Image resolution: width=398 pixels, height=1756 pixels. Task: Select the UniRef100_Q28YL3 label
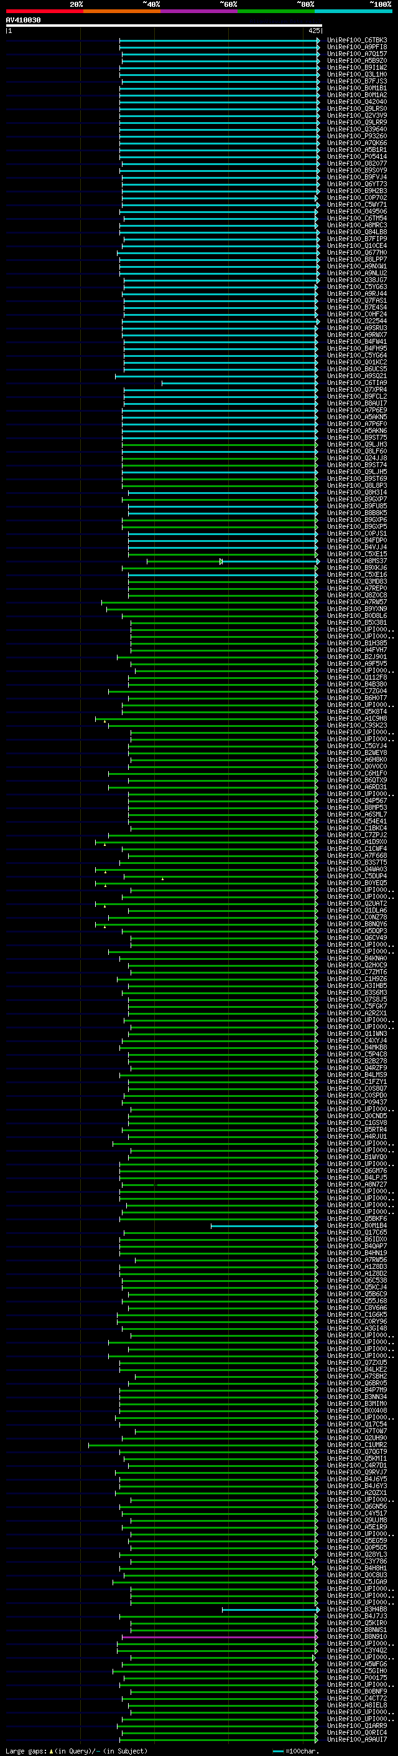[356, 1555]
